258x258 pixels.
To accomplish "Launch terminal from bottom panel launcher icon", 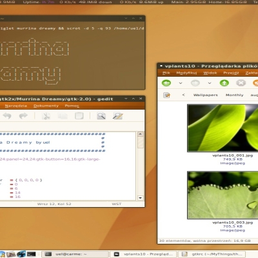I will pyautogui.click(x=32, y=254).
